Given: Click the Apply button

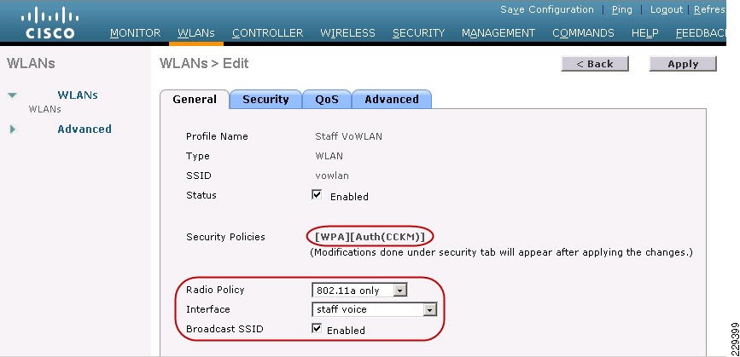Looking at the screenshot, I should pyautogui.click(x=683, y=64).
